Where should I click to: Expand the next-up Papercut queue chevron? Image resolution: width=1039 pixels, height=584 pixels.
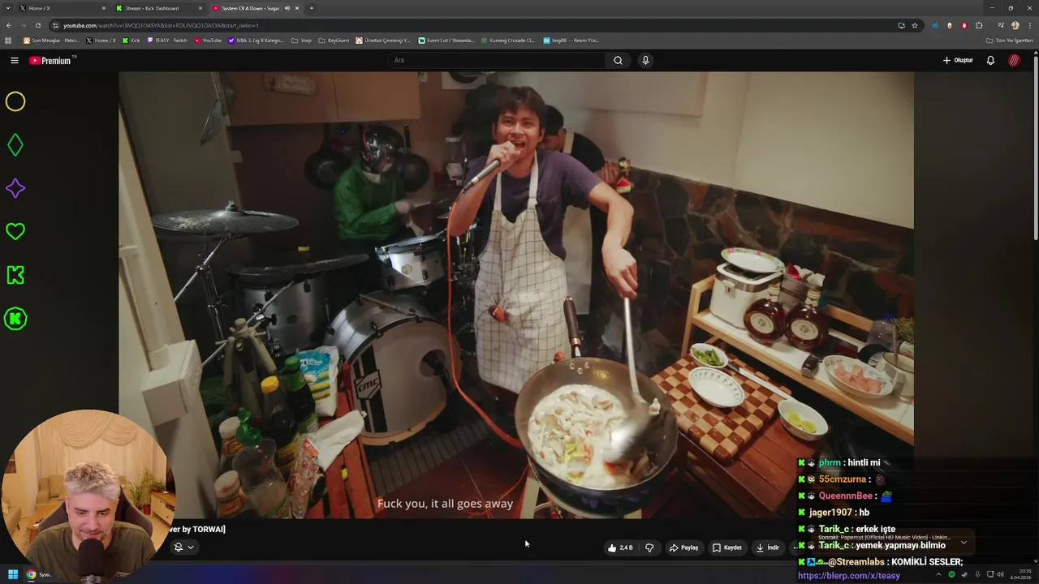[964, 542]
